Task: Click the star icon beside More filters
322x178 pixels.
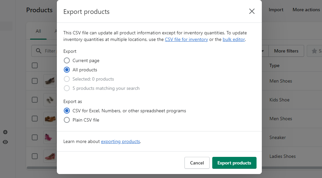Action: coord(314,51)
